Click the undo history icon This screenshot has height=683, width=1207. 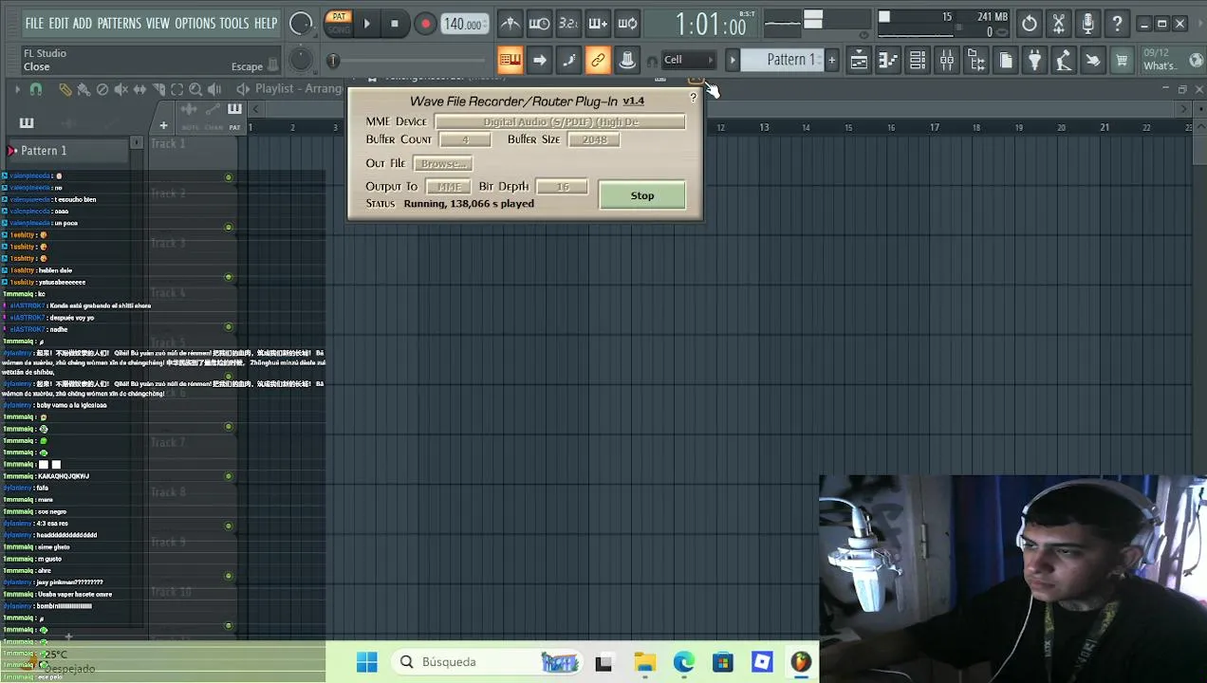tap(1030, 24)
